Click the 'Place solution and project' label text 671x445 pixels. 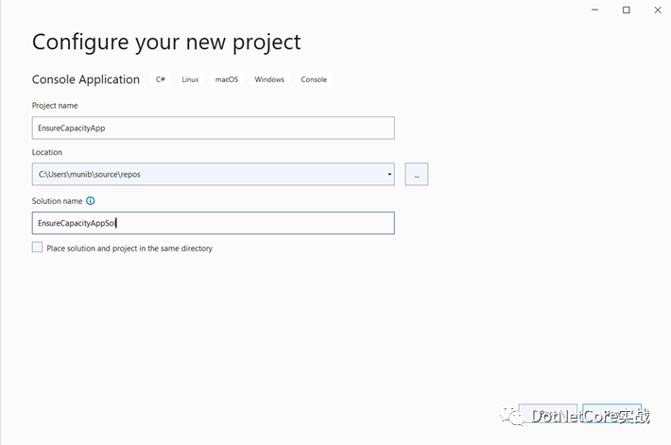click(129, 248)
